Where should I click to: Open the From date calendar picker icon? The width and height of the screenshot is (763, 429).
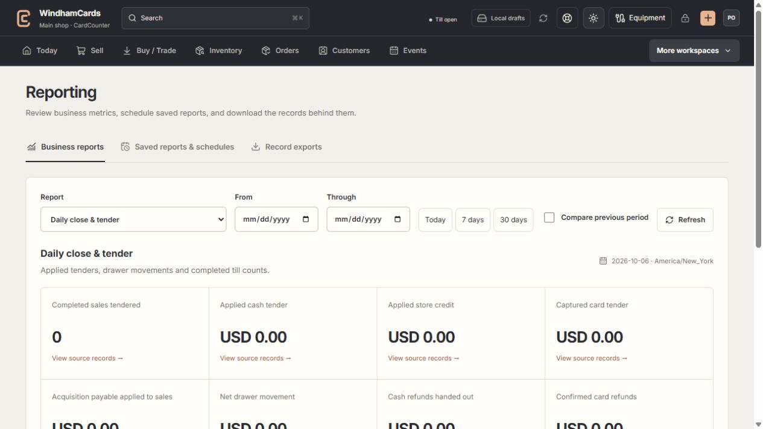tap(306, 219)
